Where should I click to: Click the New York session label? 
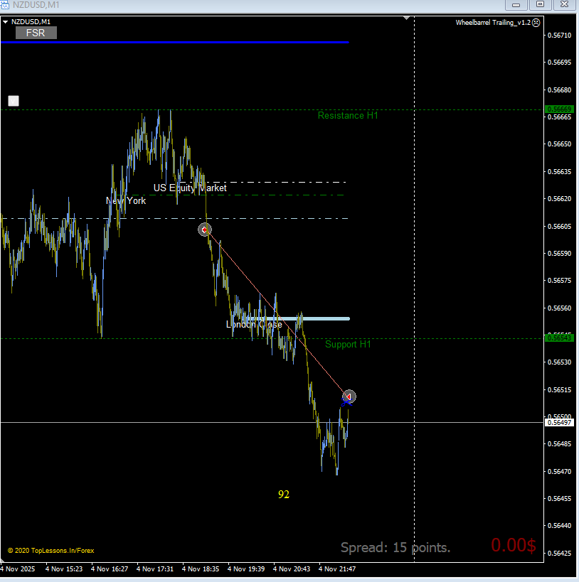click(126, 201)
